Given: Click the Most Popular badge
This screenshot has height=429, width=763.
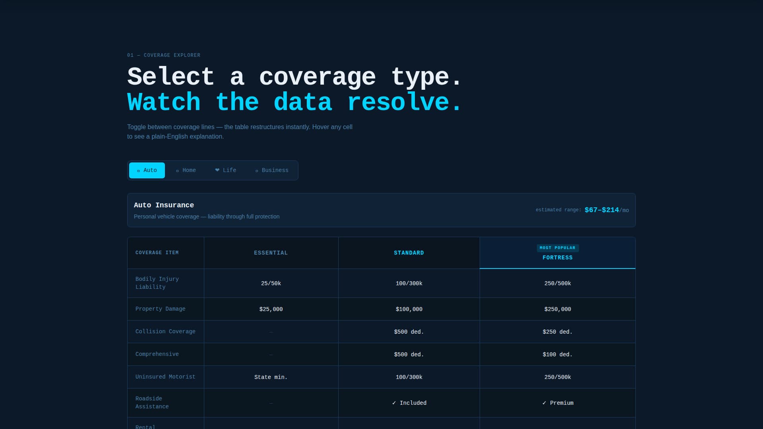Looking at the screenshot, I should [x=558, y=248].
